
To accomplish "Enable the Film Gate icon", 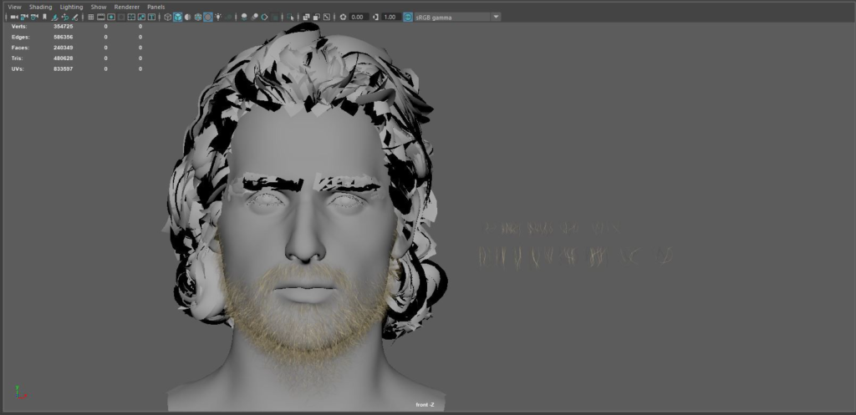I will (x=100, y=17).
